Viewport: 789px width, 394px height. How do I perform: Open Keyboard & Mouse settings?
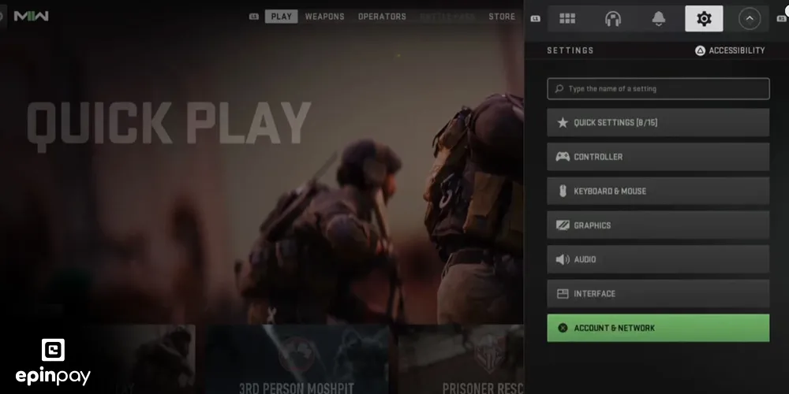[658, 191]
